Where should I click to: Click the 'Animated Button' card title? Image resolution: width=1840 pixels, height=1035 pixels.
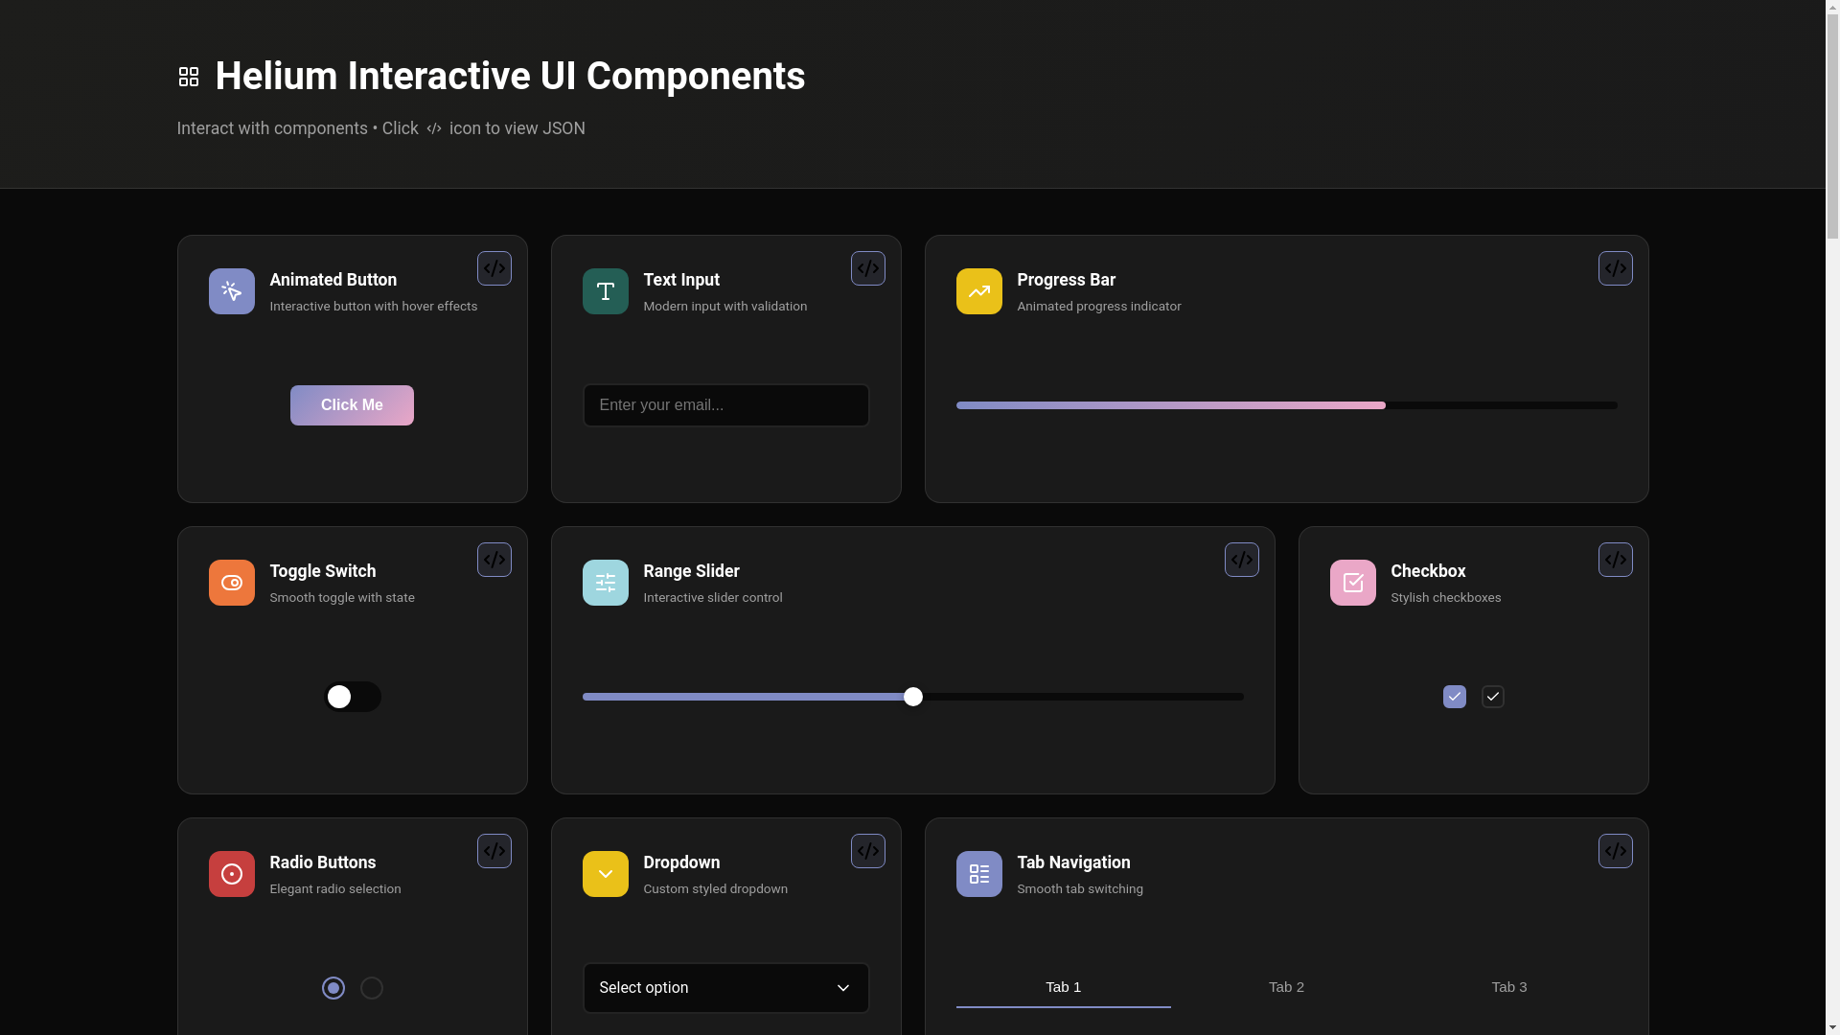pyautogui.click(x=333, y=280)
